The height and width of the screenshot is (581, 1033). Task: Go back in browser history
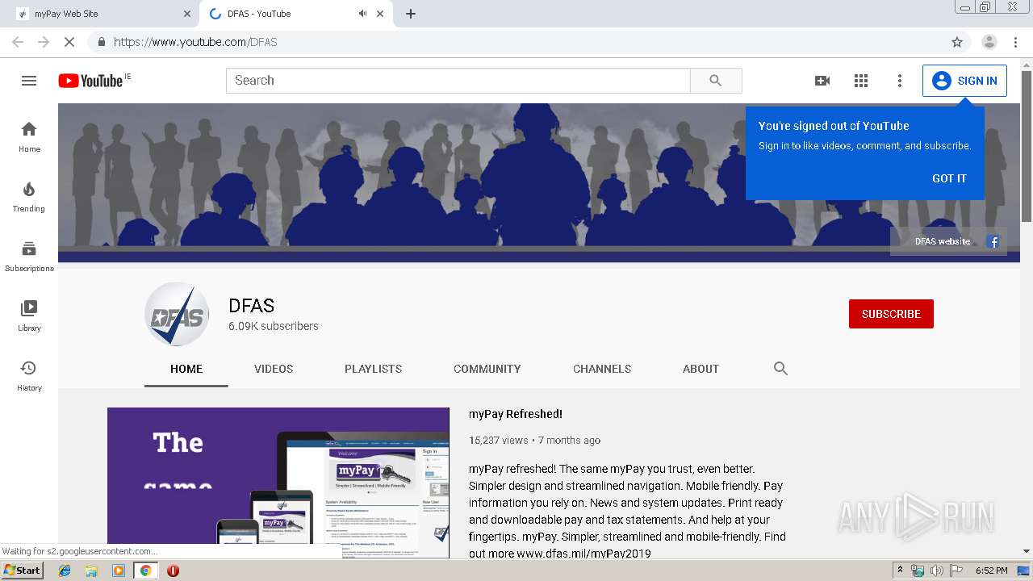[x=18, y=42]
